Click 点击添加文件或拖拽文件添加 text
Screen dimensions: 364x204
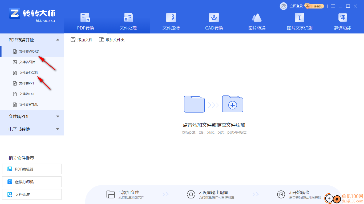point(214,125)
